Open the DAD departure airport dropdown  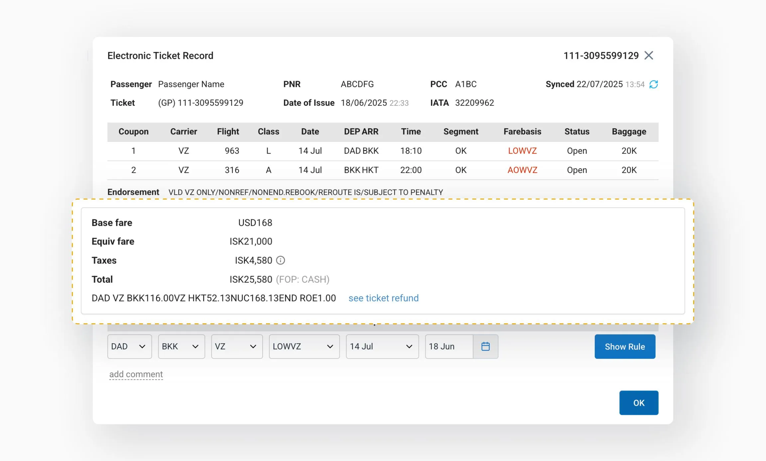[129, 346]
